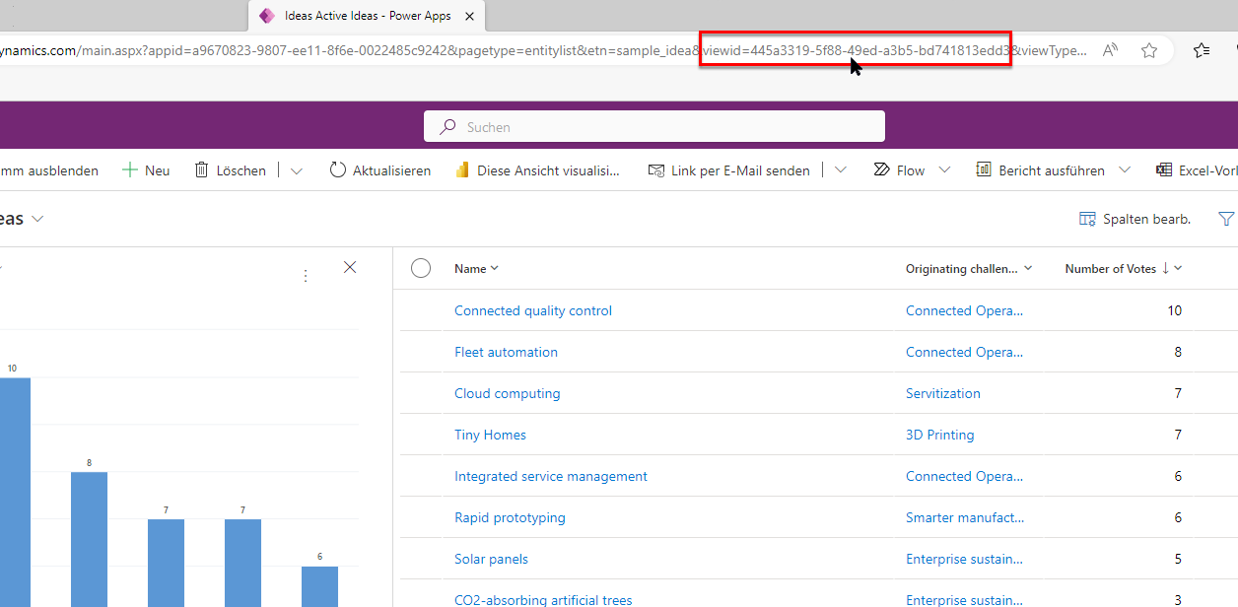Viewport: 1238px width, 607px height.
Task: Open the Name column header dropdown
Action: click(x=495, y=268)
